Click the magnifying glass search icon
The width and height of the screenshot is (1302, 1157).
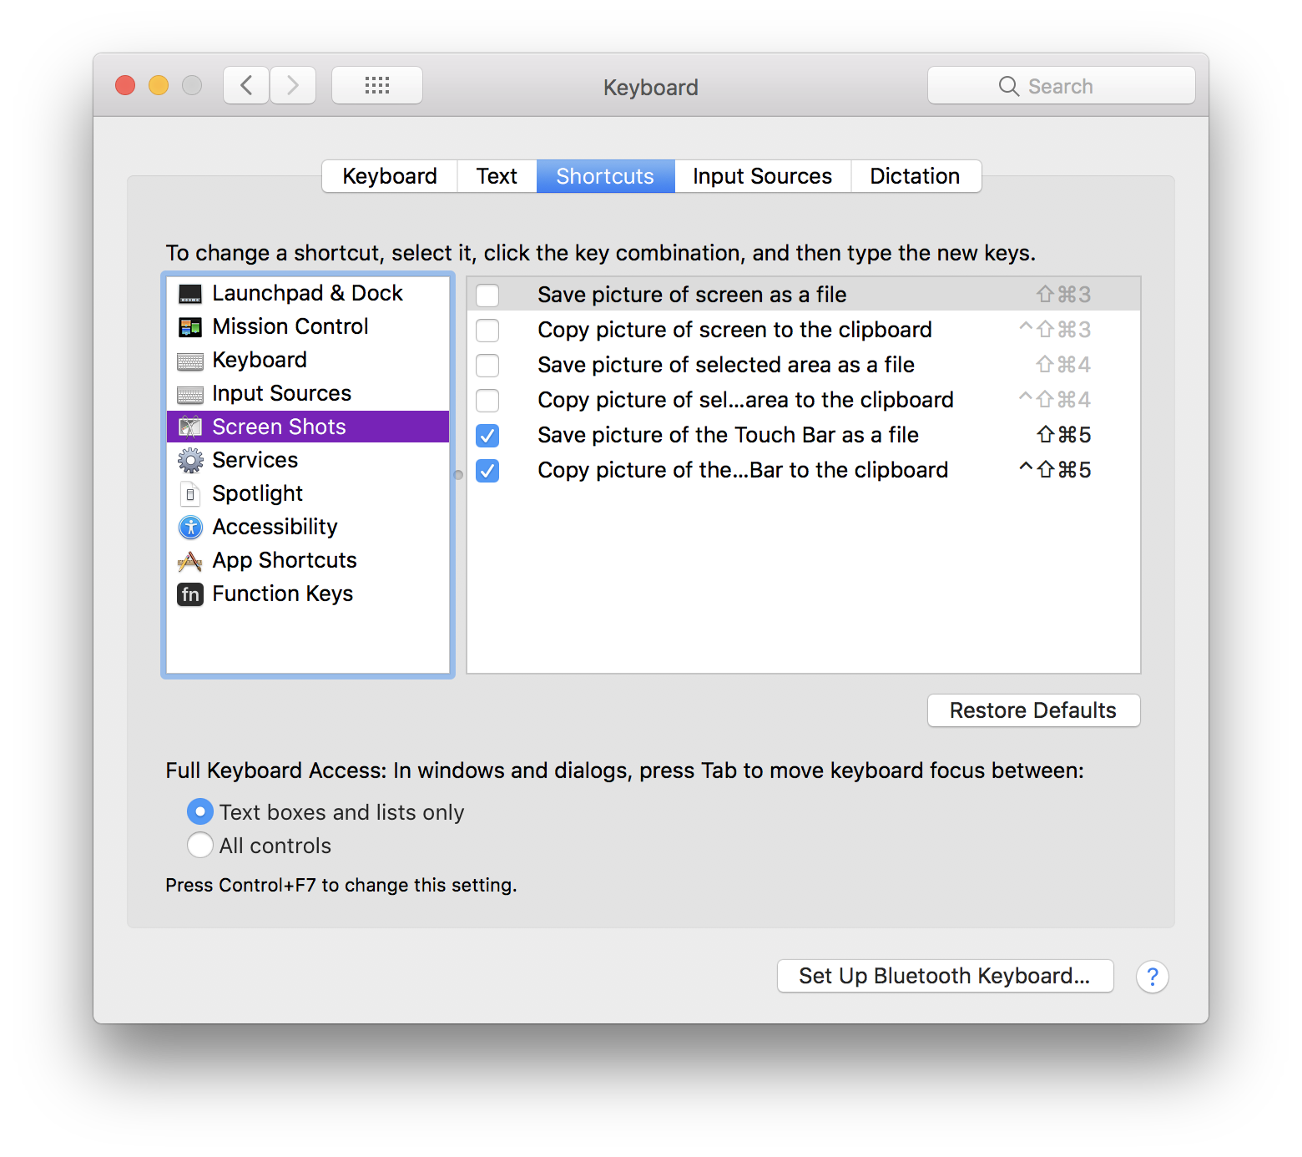point(1008,86)
